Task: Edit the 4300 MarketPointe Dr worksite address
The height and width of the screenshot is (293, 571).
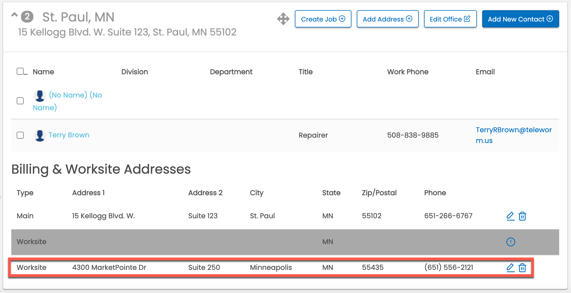Action: (510, 267)
